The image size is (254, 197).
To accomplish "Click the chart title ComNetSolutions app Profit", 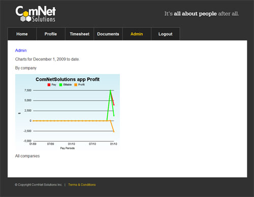I will [x=68, y=79].
